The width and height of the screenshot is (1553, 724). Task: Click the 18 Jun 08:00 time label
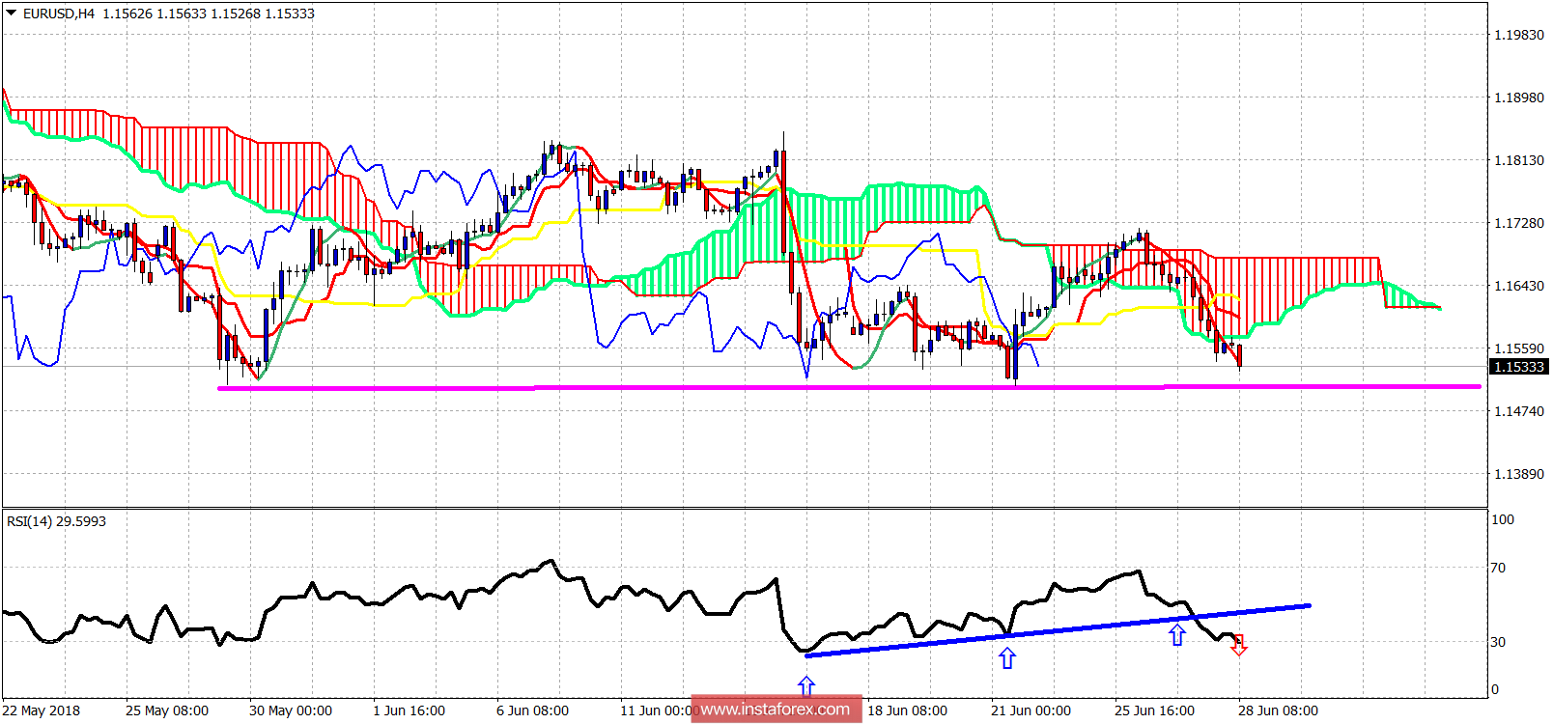click(908, 710)
